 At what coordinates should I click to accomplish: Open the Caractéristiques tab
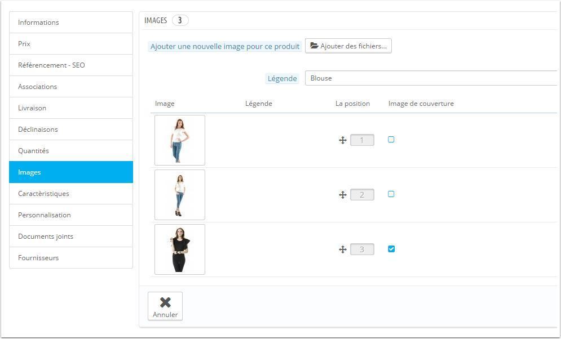(71, 194)
